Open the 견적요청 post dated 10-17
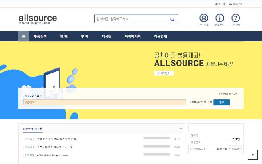 (57, 139)
